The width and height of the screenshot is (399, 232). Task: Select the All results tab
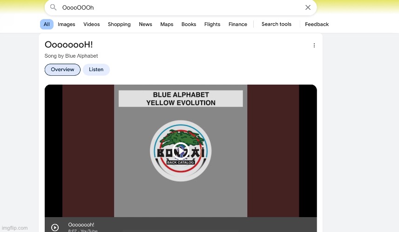tap(47, 24)
